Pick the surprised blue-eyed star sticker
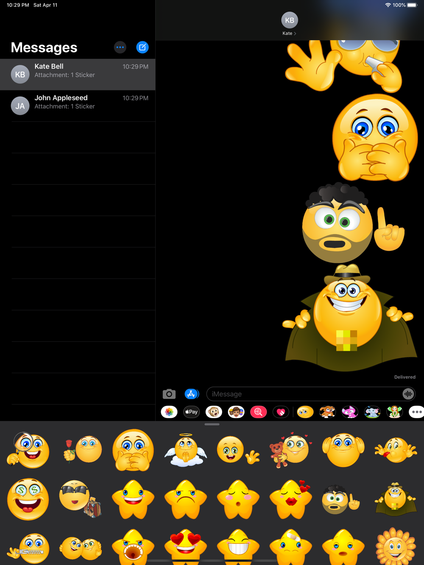 [343, 547]
